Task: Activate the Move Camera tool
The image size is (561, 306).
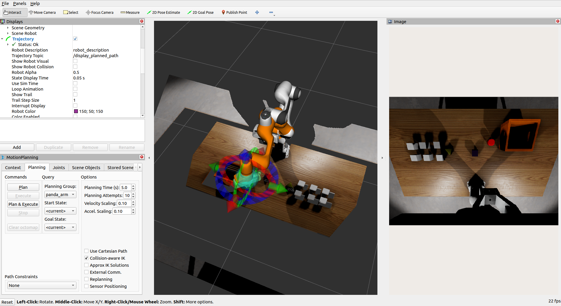Action: tap(42, 12)
